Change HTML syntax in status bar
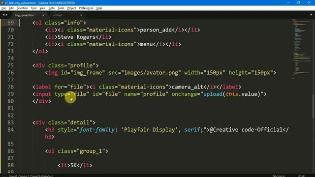This screenshot has width=315, height=177. click(x=301, y=176)
